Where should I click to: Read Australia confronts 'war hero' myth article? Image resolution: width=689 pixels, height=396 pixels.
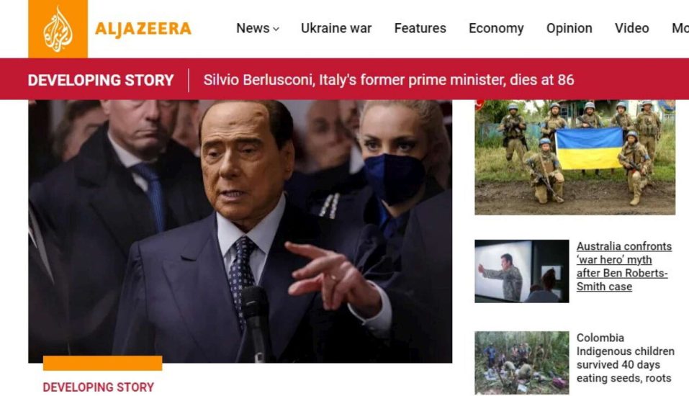coord(624,266)
